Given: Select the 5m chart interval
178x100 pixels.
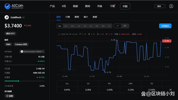Looking at the screenshot, I should (x=66, y=26).
